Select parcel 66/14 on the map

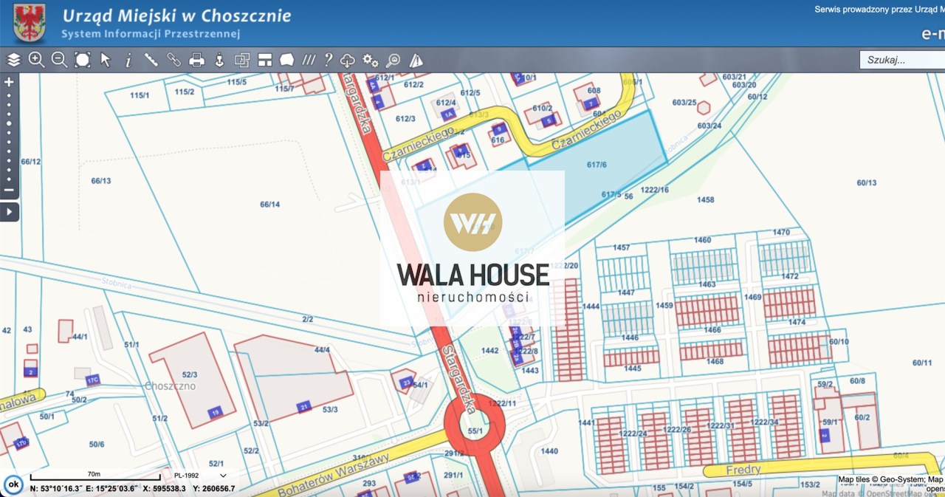[271, 204]
